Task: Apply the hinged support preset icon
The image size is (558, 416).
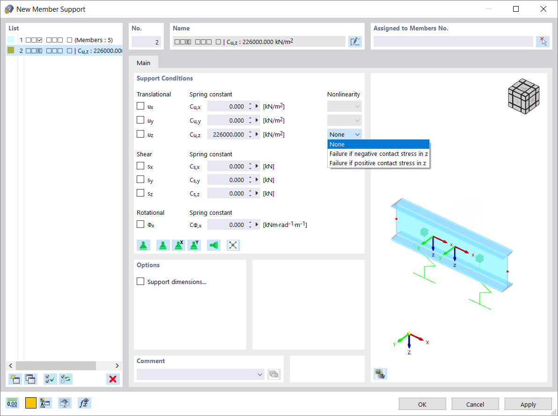Action: (163, 245)
